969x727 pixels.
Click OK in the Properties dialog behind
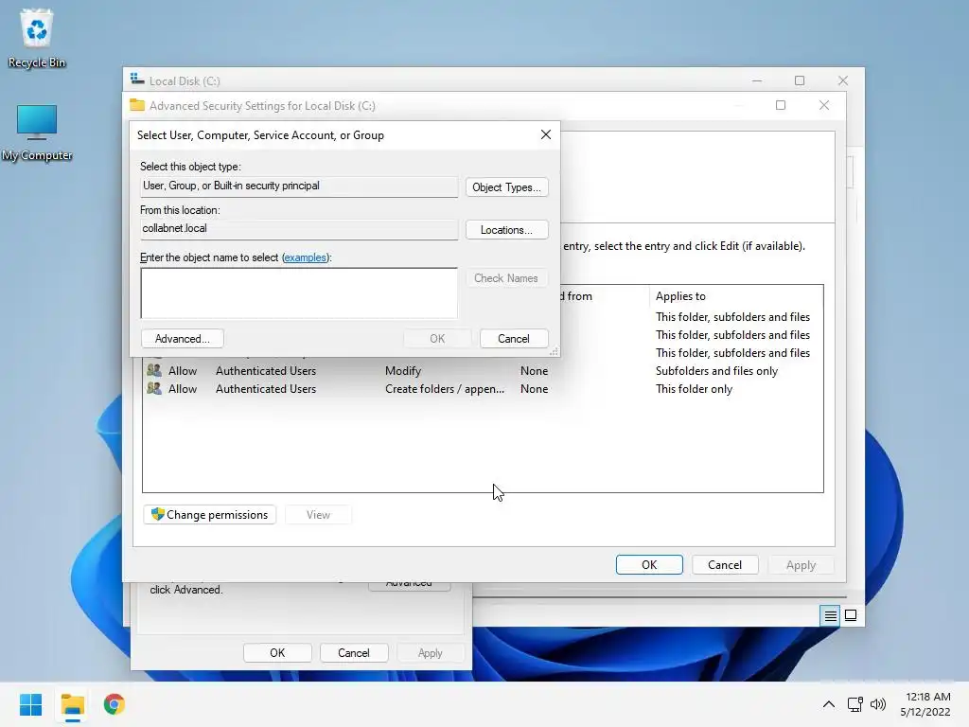[277, 653]
